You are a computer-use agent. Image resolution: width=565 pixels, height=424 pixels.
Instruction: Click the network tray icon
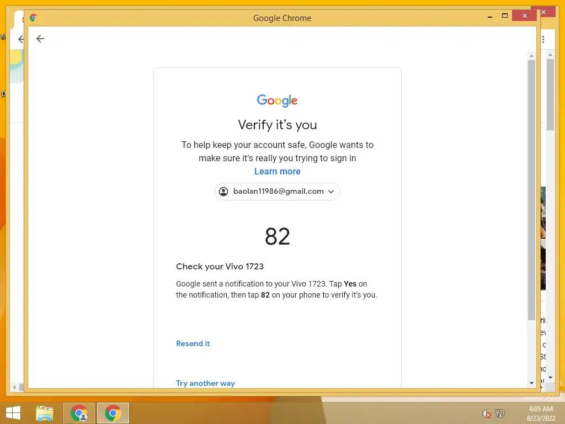[x=500, y=413]
